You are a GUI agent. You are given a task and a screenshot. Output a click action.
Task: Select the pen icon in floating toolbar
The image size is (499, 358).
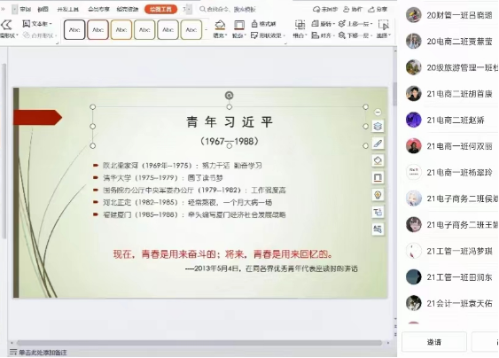(378, 144)
